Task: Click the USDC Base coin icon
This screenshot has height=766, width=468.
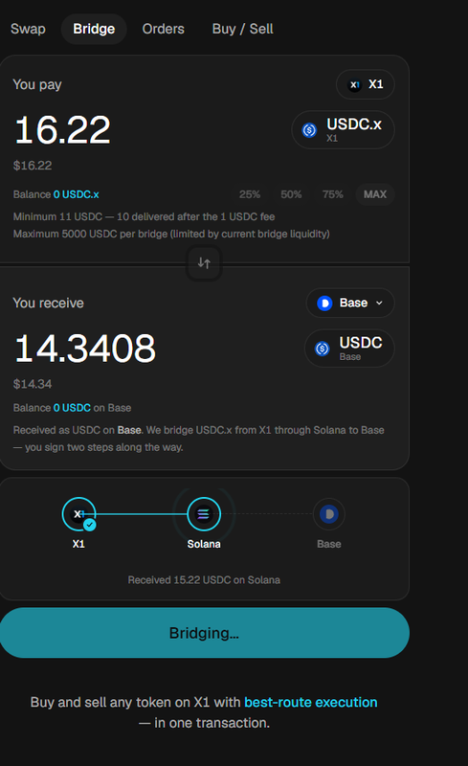Action: pos(322,349)
